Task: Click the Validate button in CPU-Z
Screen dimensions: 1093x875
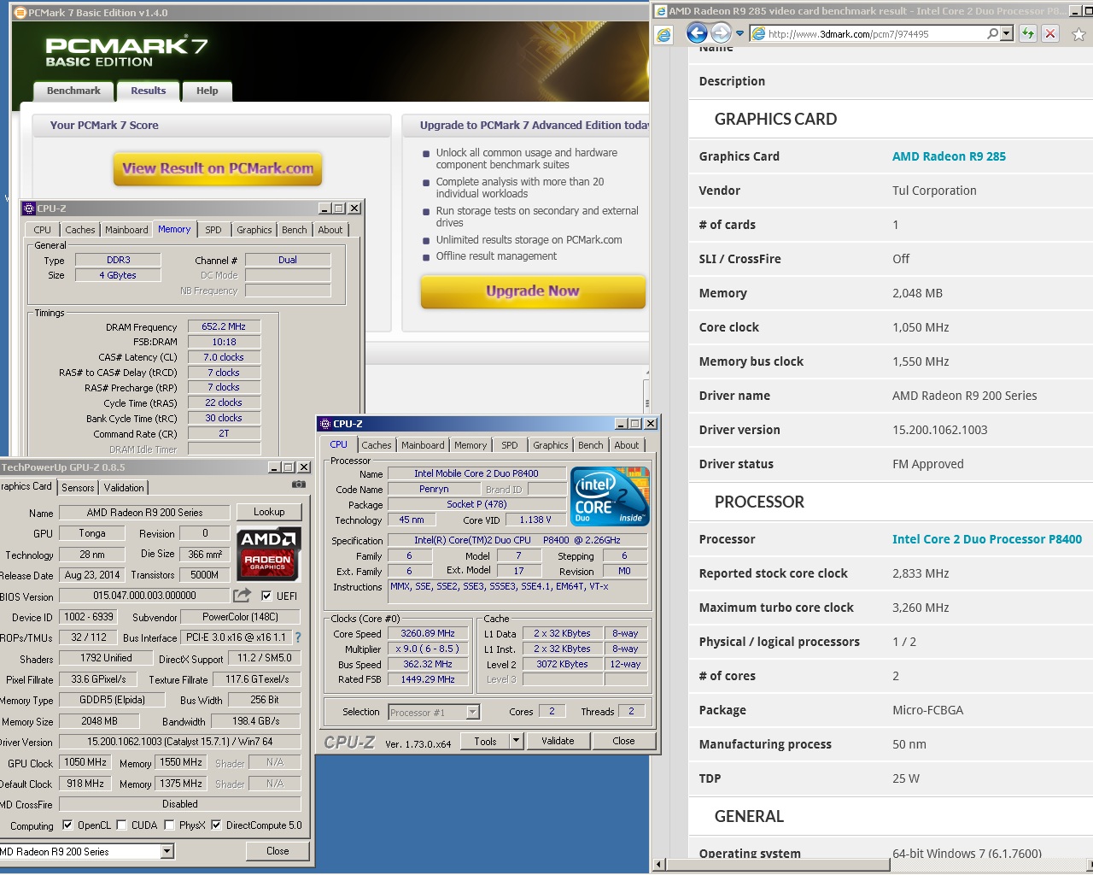Action: 558,741
